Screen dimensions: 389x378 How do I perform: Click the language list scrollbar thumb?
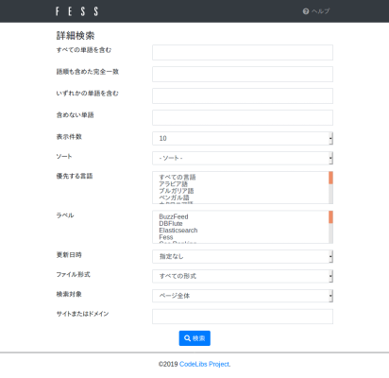pos(330,178)
